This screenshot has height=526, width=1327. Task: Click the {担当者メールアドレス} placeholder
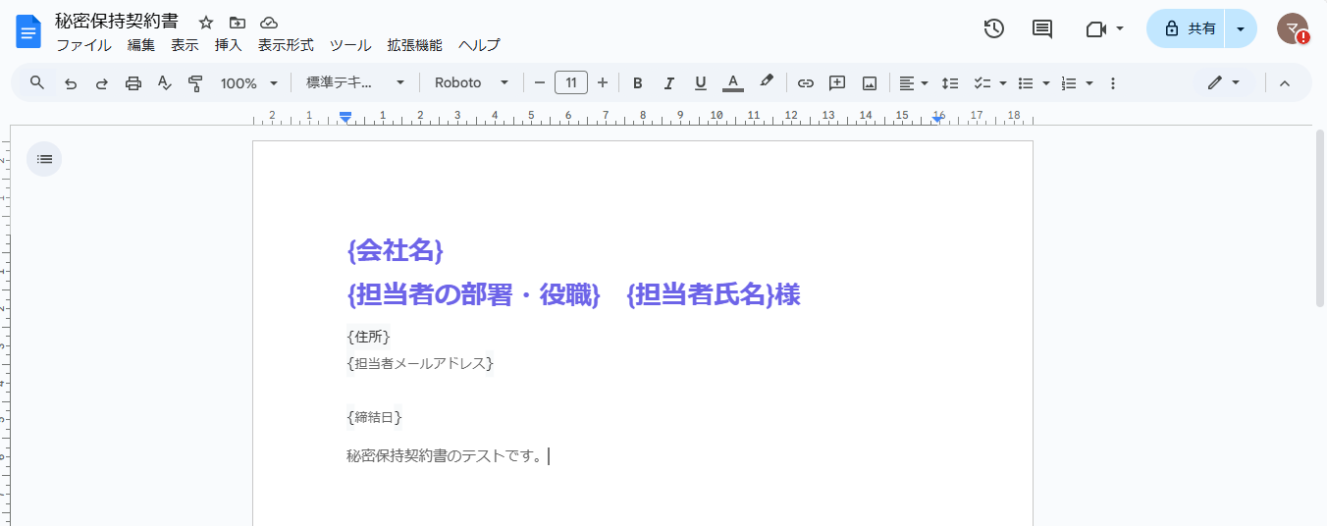420,363
